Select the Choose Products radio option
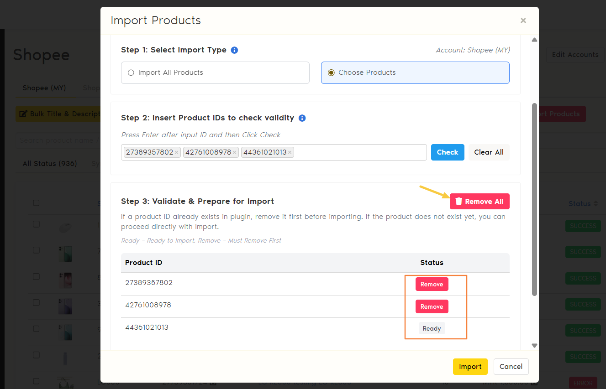Screen dimensions: 606x389 coord(331,73)
